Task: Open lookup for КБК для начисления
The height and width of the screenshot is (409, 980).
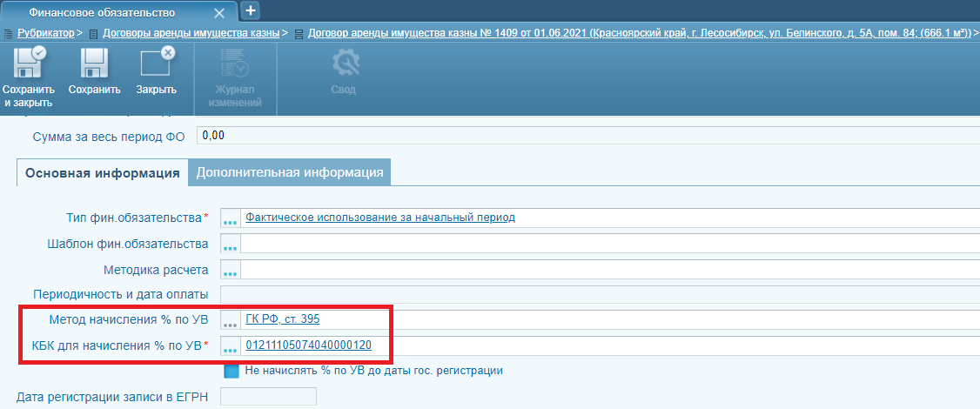Action: pos(231,346)
